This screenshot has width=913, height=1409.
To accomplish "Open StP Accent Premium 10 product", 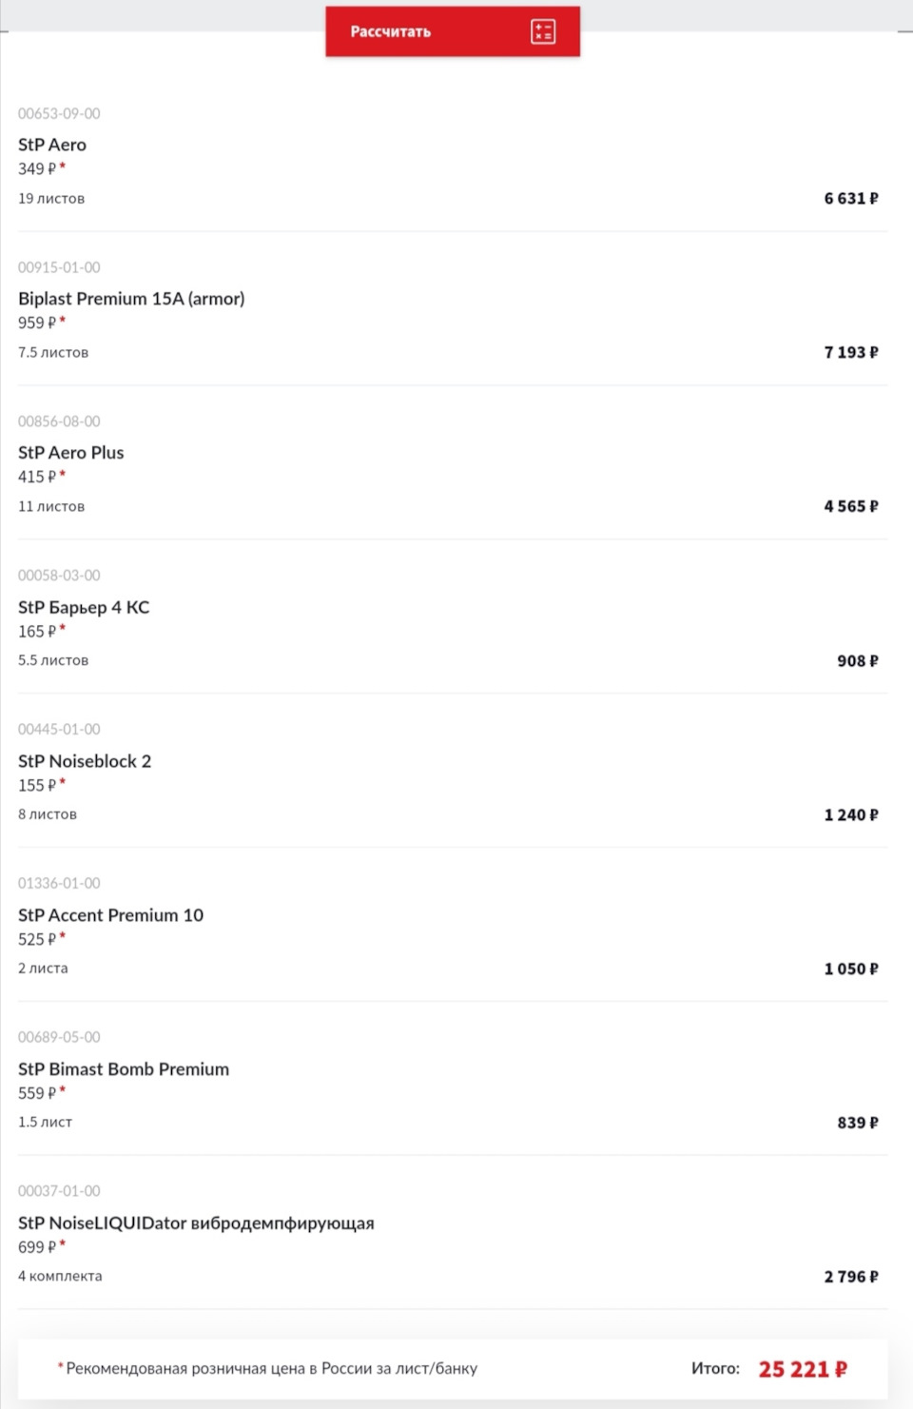I will tap(110, 915).
